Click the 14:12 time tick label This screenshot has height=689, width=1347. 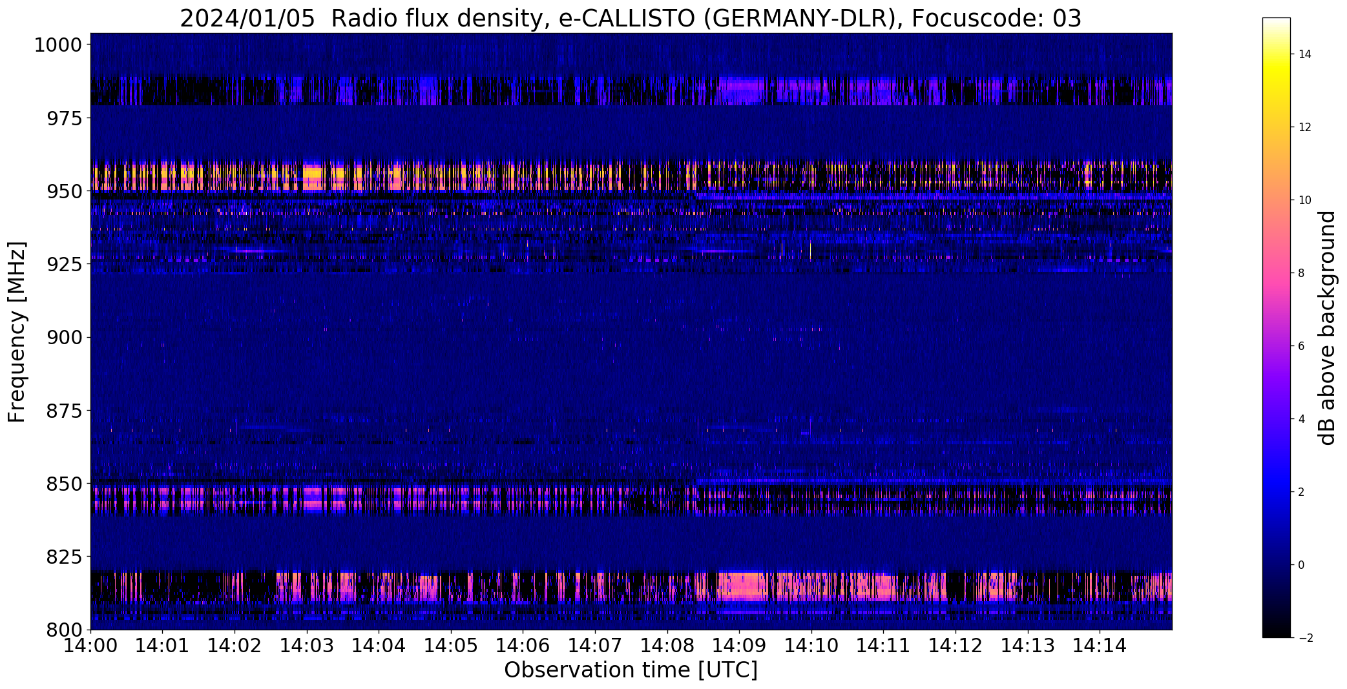[955, 646]
